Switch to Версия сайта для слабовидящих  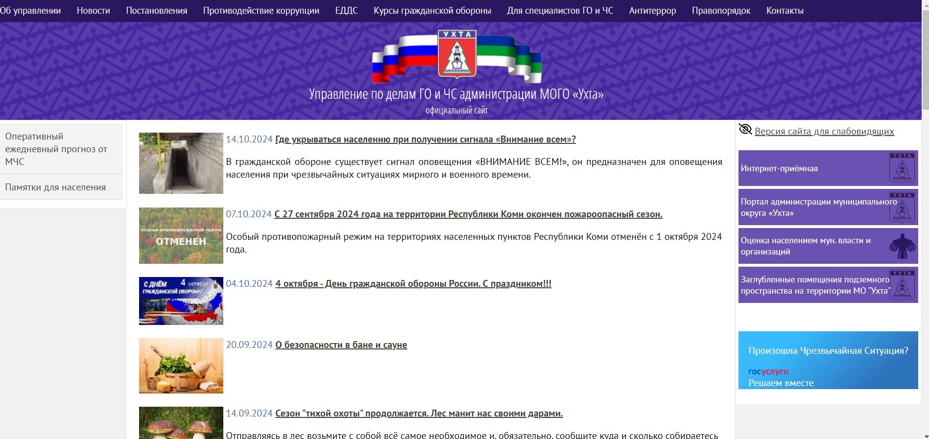824,131
